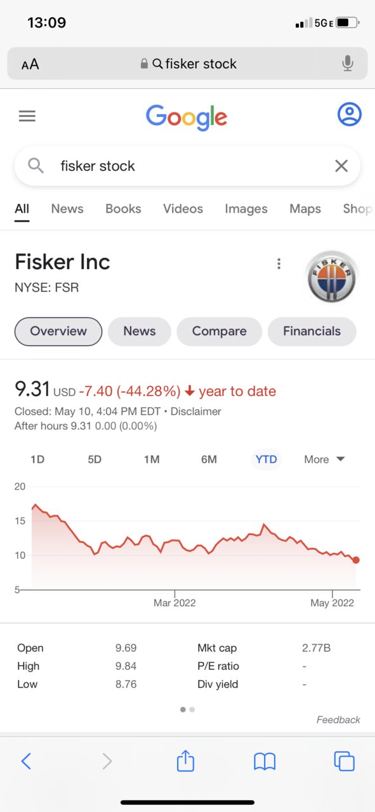Tap the fisker stock search field
This screenshot has width=375, height=812.
[187, 166]
